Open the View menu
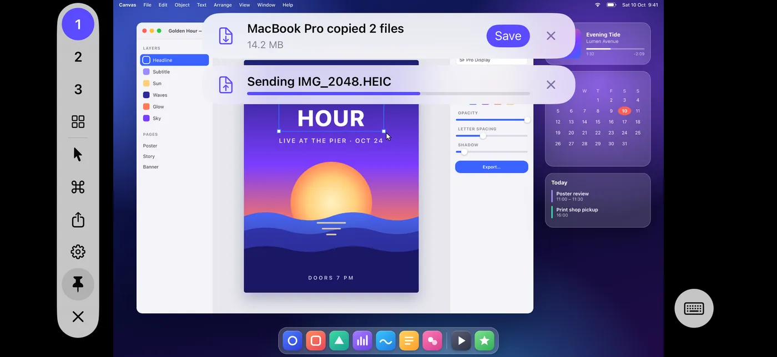Screen dimensions: 777x357 tap(244, 5)
